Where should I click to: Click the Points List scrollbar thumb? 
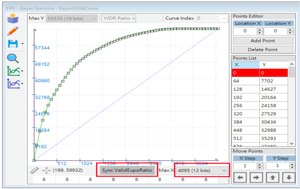292,72
